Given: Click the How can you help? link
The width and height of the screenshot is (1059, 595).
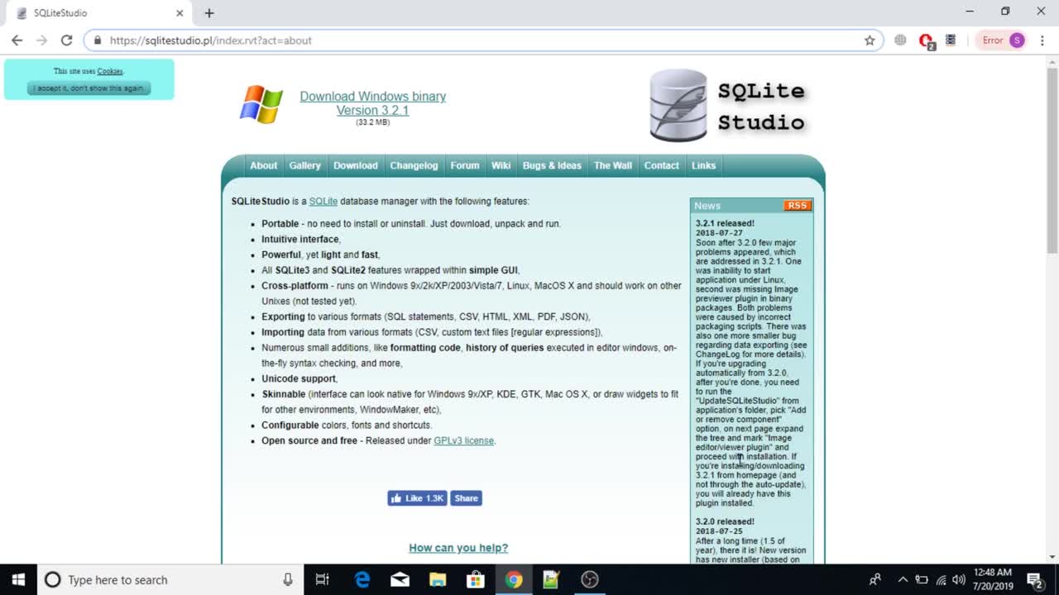Looking at the screenshot, I should [458, 548].
